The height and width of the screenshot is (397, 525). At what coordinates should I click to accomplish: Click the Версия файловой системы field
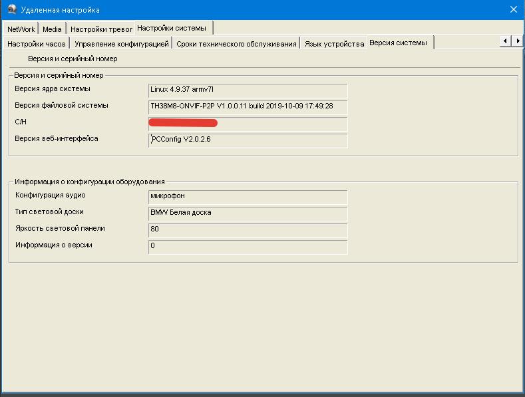[248, 107]
